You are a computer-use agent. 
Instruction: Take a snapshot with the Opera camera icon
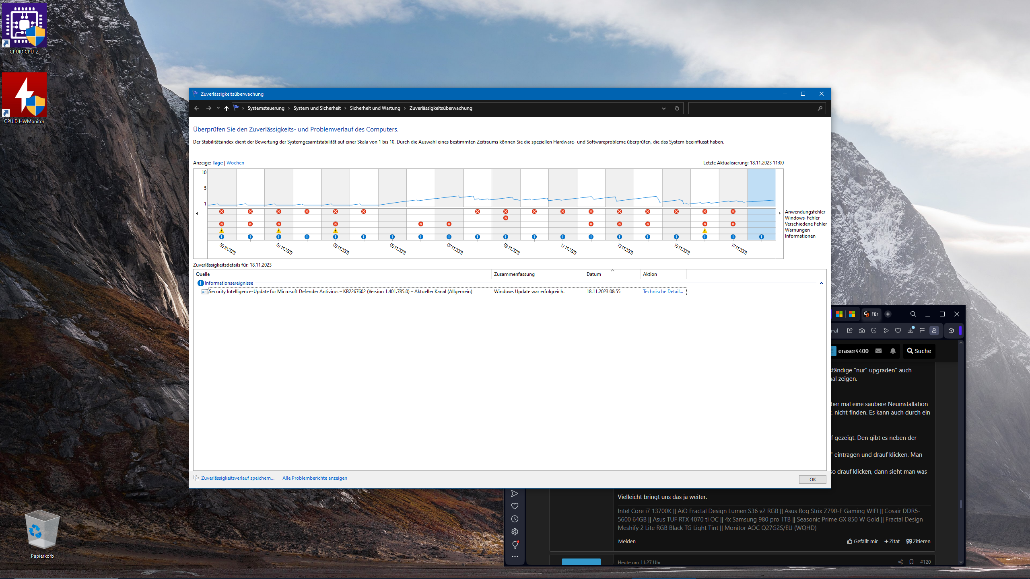coord(862,331)
